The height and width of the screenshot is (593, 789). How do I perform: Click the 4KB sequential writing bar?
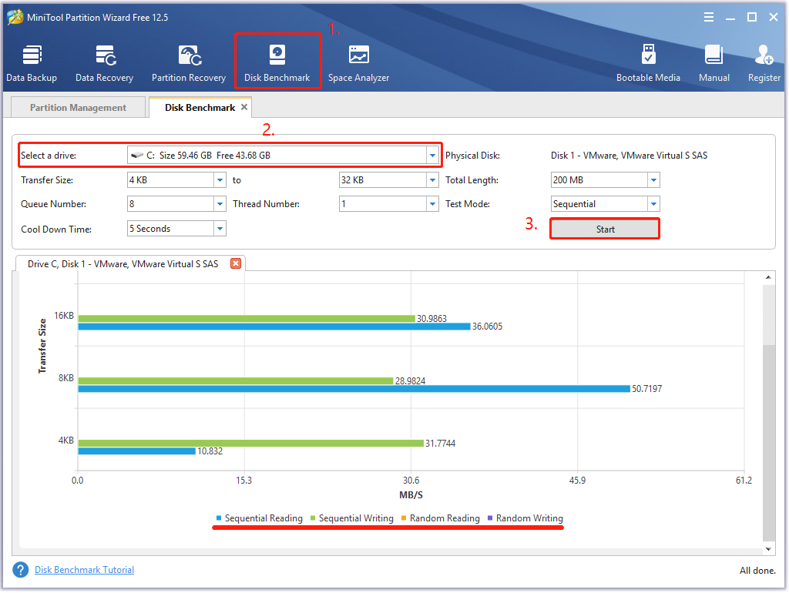pos(251,443)
